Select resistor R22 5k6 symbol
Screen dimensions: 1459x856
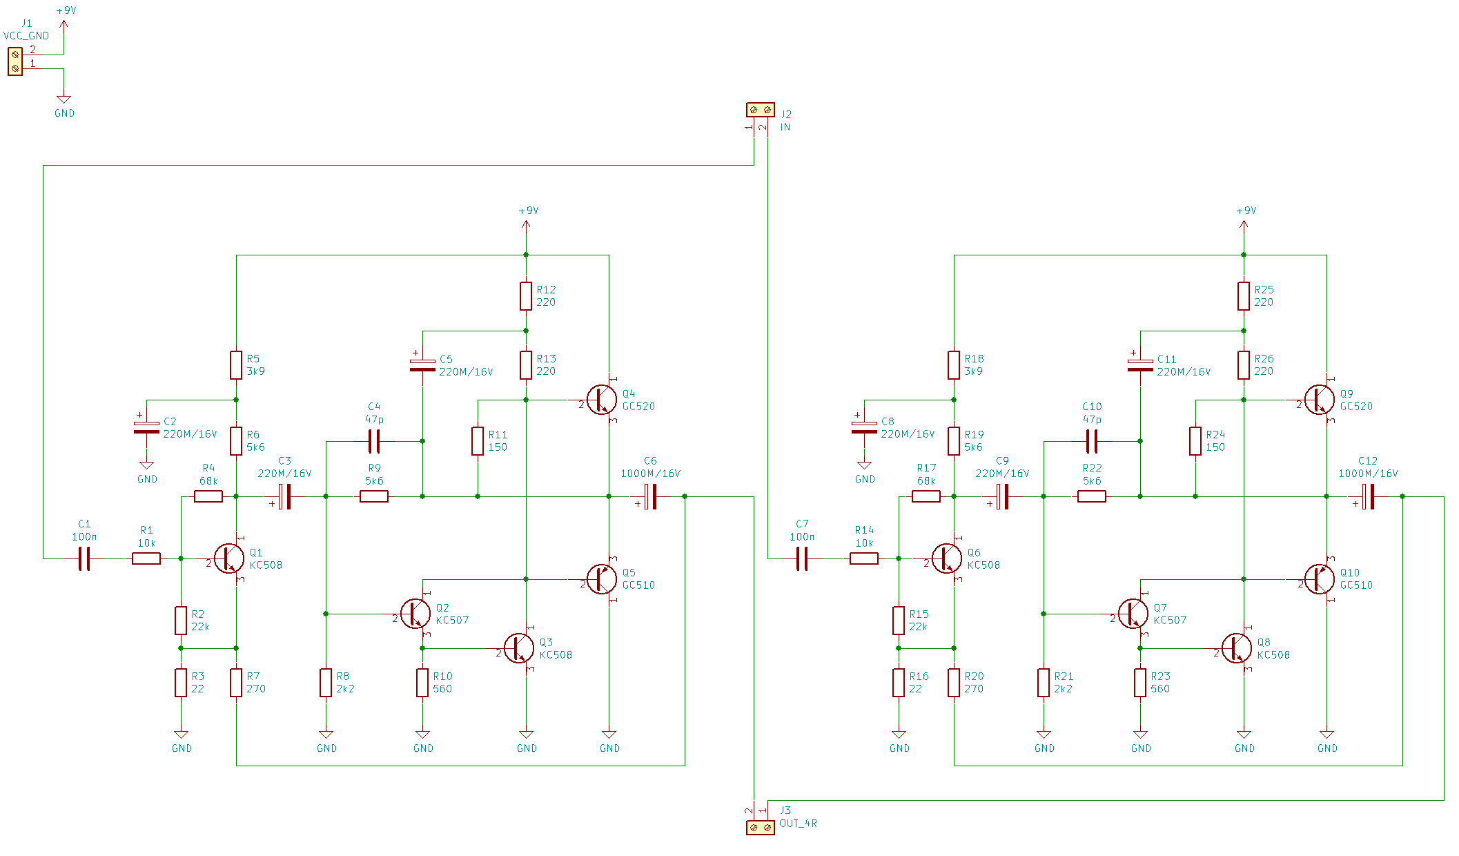click(x=1092, y=496)
